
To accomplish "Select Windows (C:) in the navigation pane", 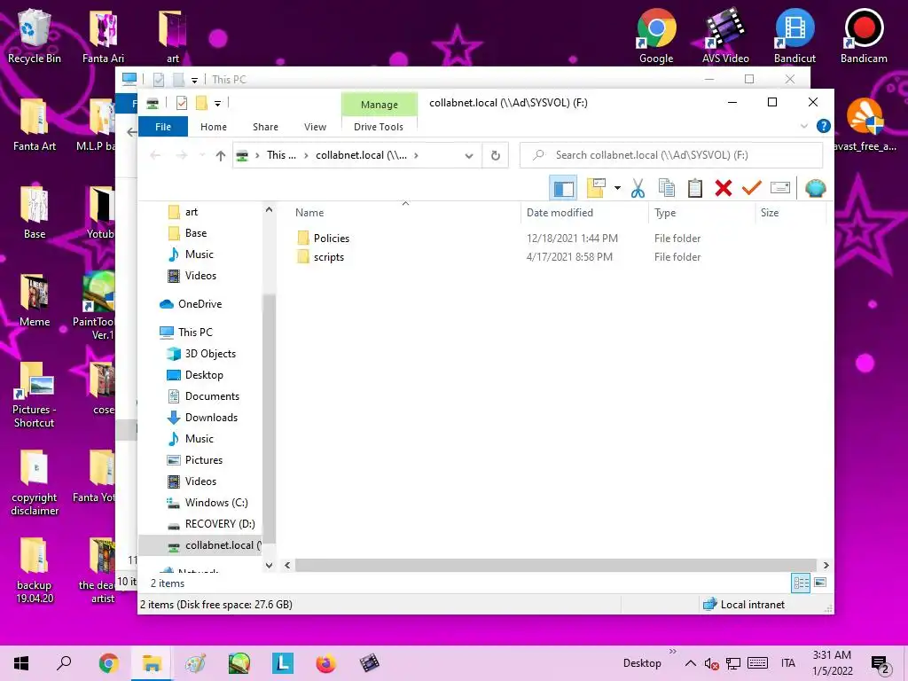I will coord(216,503).
